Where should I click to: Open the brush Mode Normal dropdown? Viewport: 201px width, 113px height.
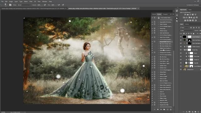click(24, 5)
